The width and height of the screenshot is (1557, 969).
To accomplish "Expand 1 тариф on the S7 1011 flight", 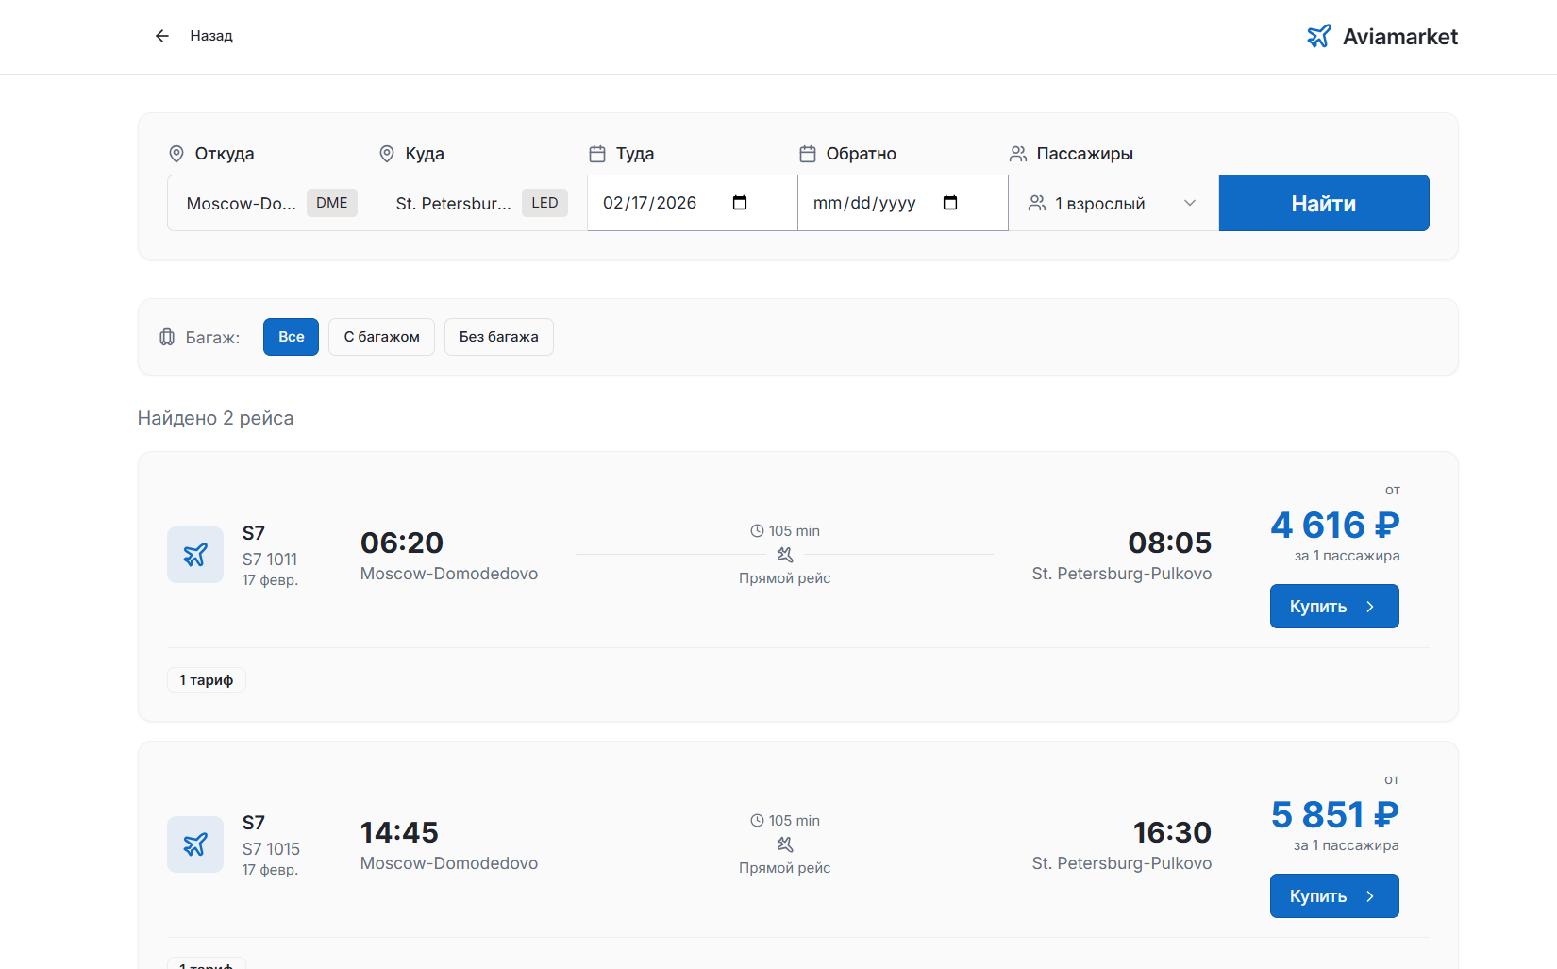I will [207, 680].
